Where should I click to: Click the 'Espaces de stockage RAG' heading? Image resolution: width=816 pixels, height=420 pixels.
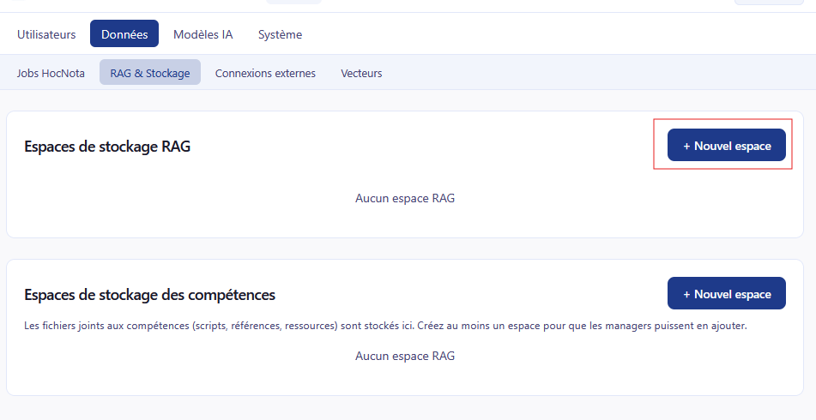(107, 146)
